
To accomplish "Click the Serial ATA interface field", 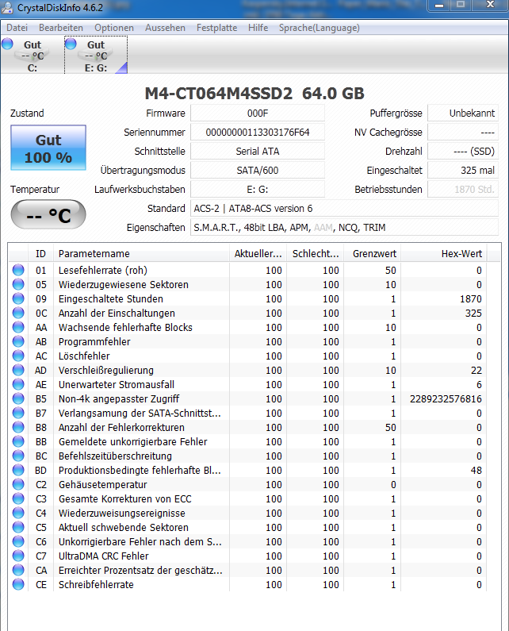I will point(258,152).
